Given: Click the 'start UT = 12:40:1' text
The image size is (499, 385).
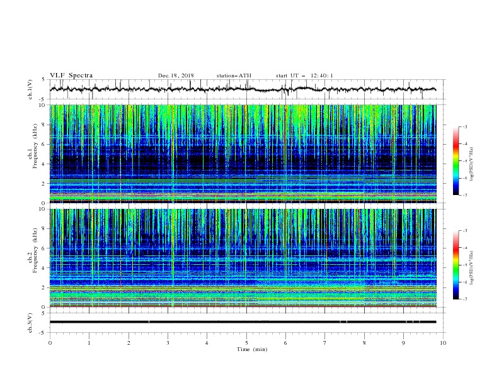Looking at the screenshot, I should coord(304,75).
